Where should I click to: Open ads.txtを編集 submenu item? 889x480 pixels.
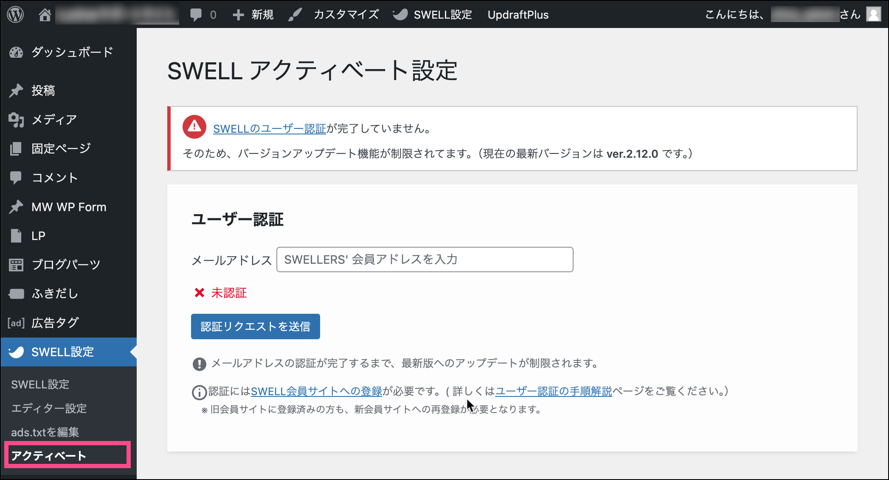(x=45, y=432)
